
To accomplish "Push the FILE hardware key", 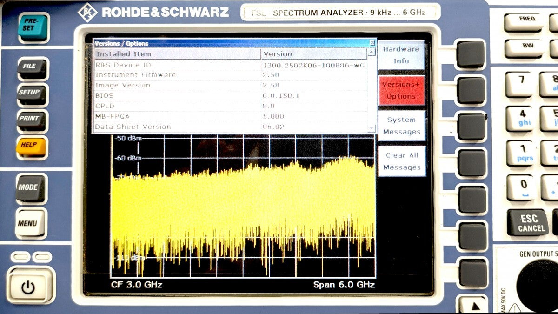I will click(x=32, y=68).
